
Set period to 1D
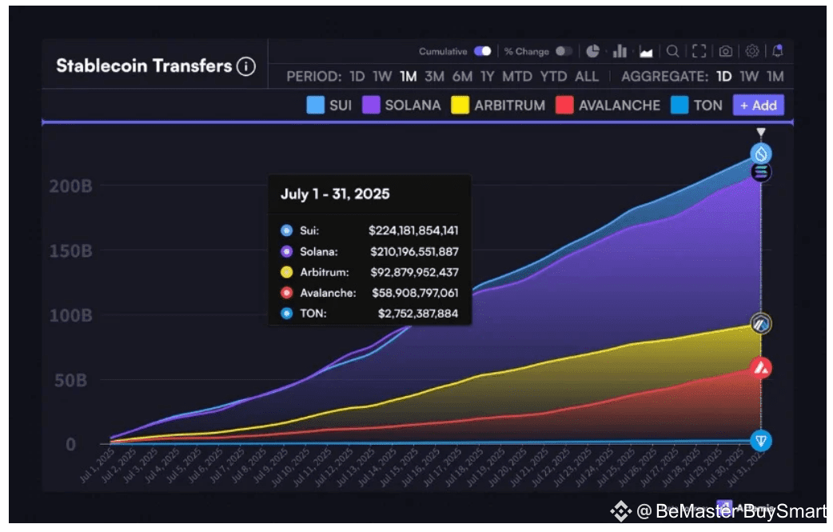357,77
